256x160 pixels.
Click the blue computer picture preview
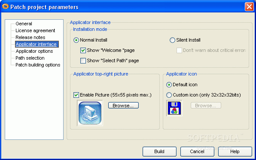(x=90, y=113)
